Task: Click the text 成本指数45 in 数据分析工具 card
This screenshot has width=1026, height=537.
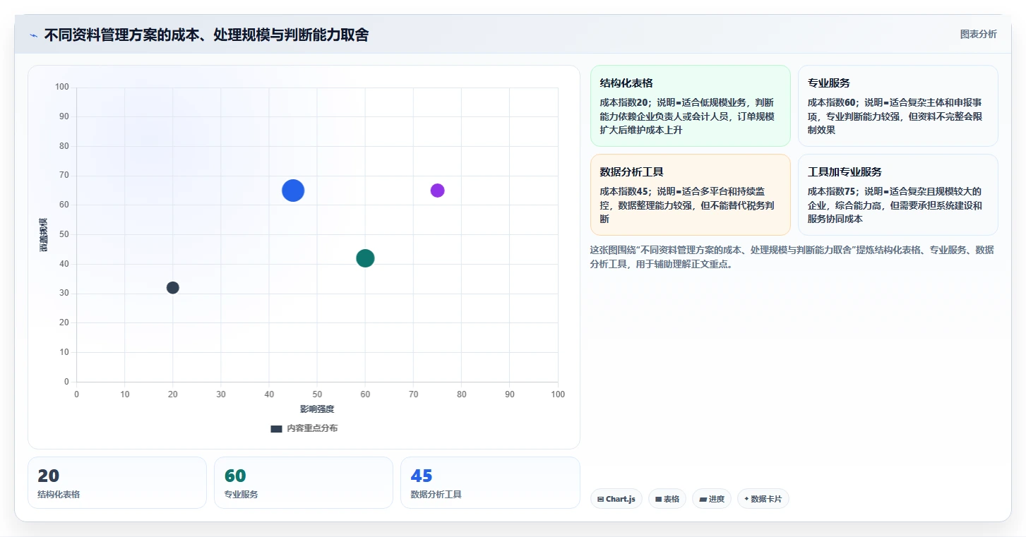Action: point(624,191)
